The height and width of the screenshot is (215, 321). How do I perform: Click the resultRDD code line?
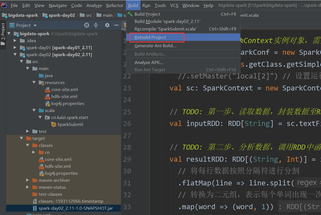(x=245, y=159)
